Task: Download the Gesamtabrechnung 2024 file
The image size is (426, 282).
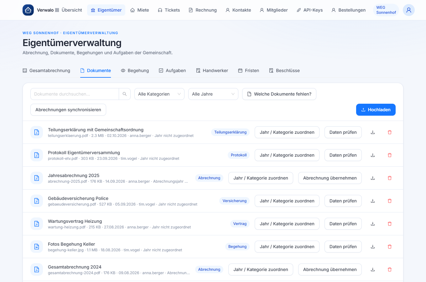Action: click(373, 269)
